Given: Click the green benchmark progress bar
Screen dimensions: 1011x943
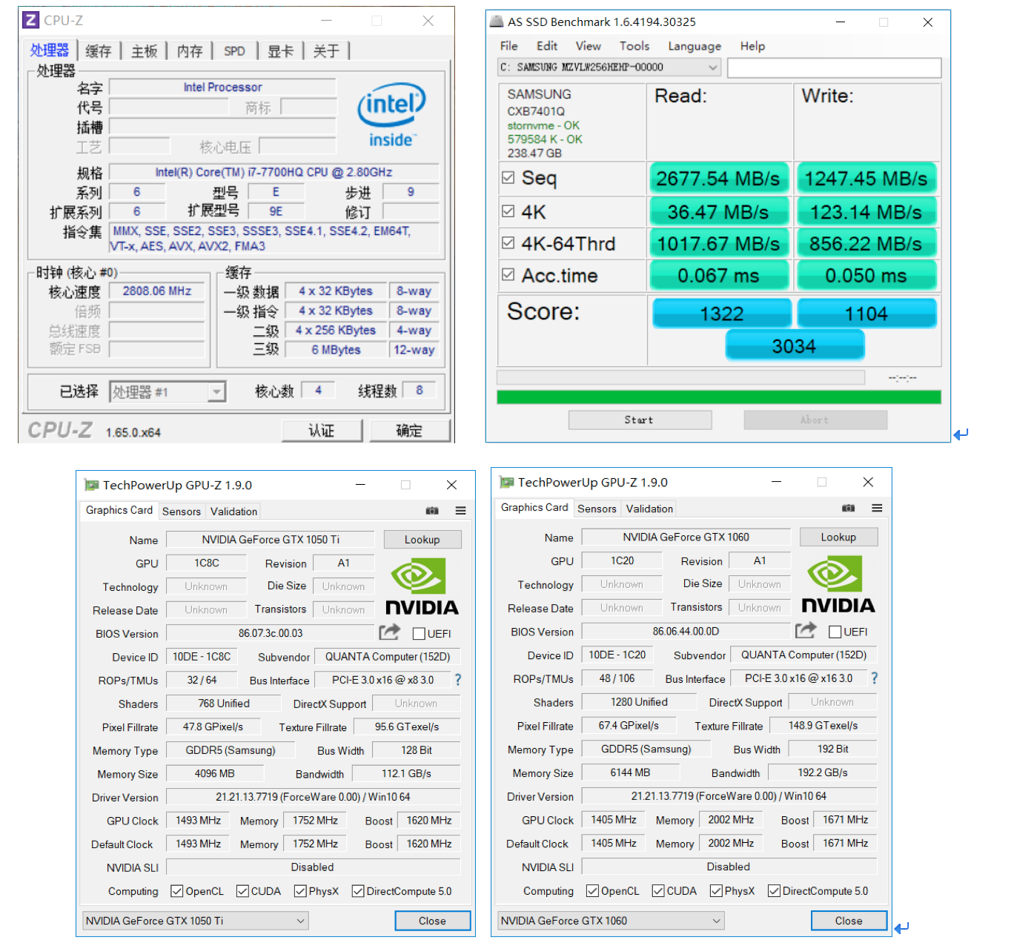Looking at the screenshot, I should point(719,397).
